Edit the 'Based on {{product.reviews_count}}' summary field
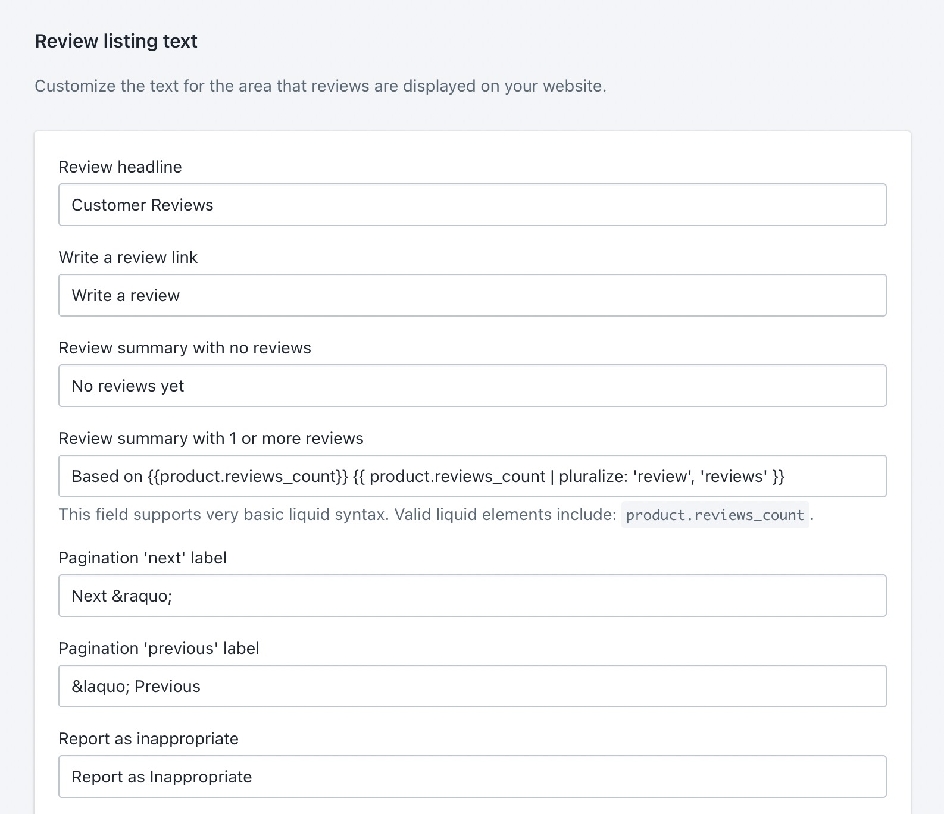Image resolution: width=944 pixels, height=814 pixels. pos(473,476)
